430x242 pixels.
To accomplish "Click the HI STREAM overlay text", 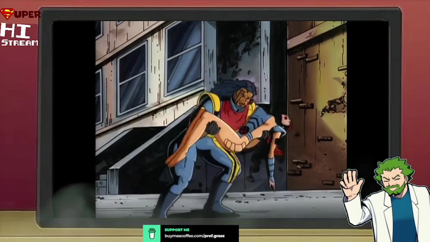I will click(x=19, y=35).
